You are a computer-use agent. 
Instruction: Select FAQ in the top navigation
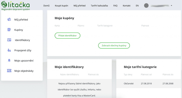pyautogui.click(x=115, y=6)
